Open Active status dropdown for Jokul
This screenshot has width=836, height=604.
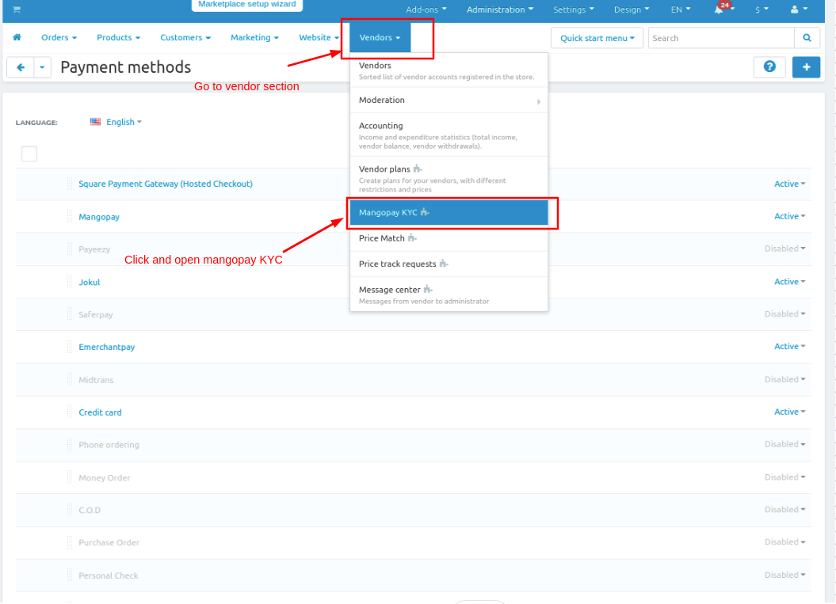[x=789, y=282]
